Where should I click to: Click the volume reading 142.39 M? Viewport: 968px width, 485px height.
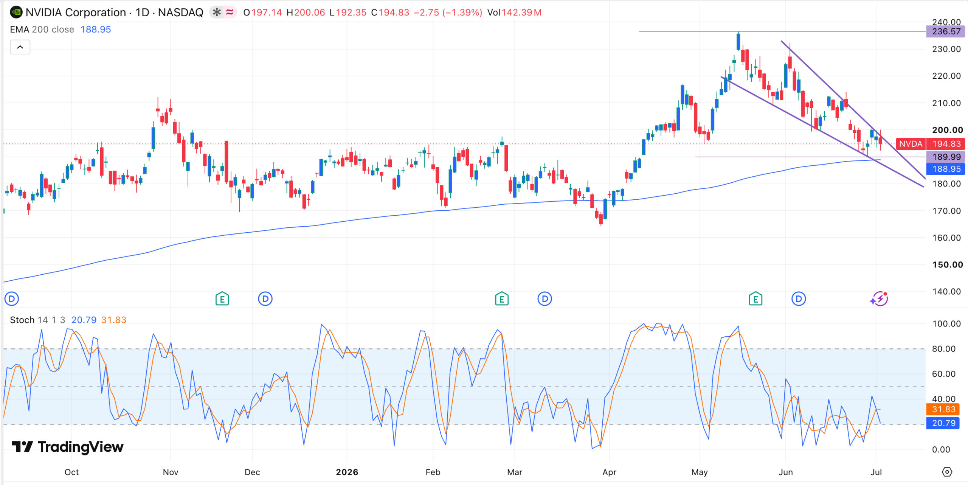pos(521,12)
